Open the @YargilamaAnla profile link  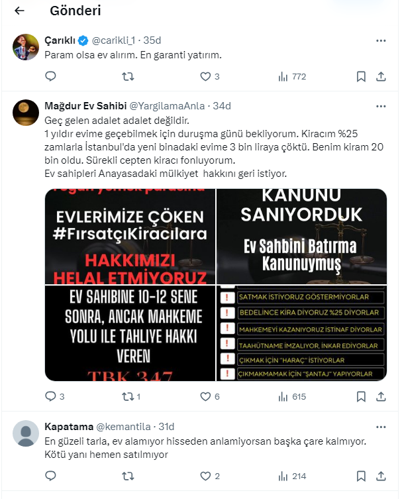pos(167,106)
